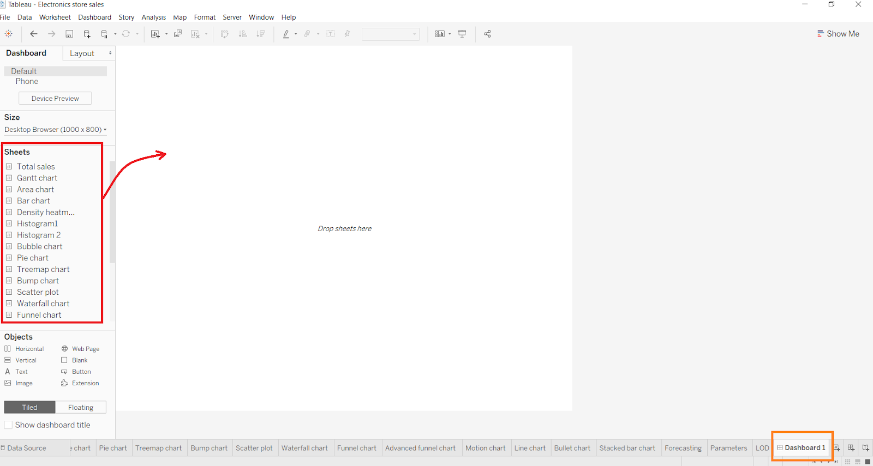Click the Sheets list scrollbar
Viewport: 873px width, 466px height.
[x=112, y=212]
